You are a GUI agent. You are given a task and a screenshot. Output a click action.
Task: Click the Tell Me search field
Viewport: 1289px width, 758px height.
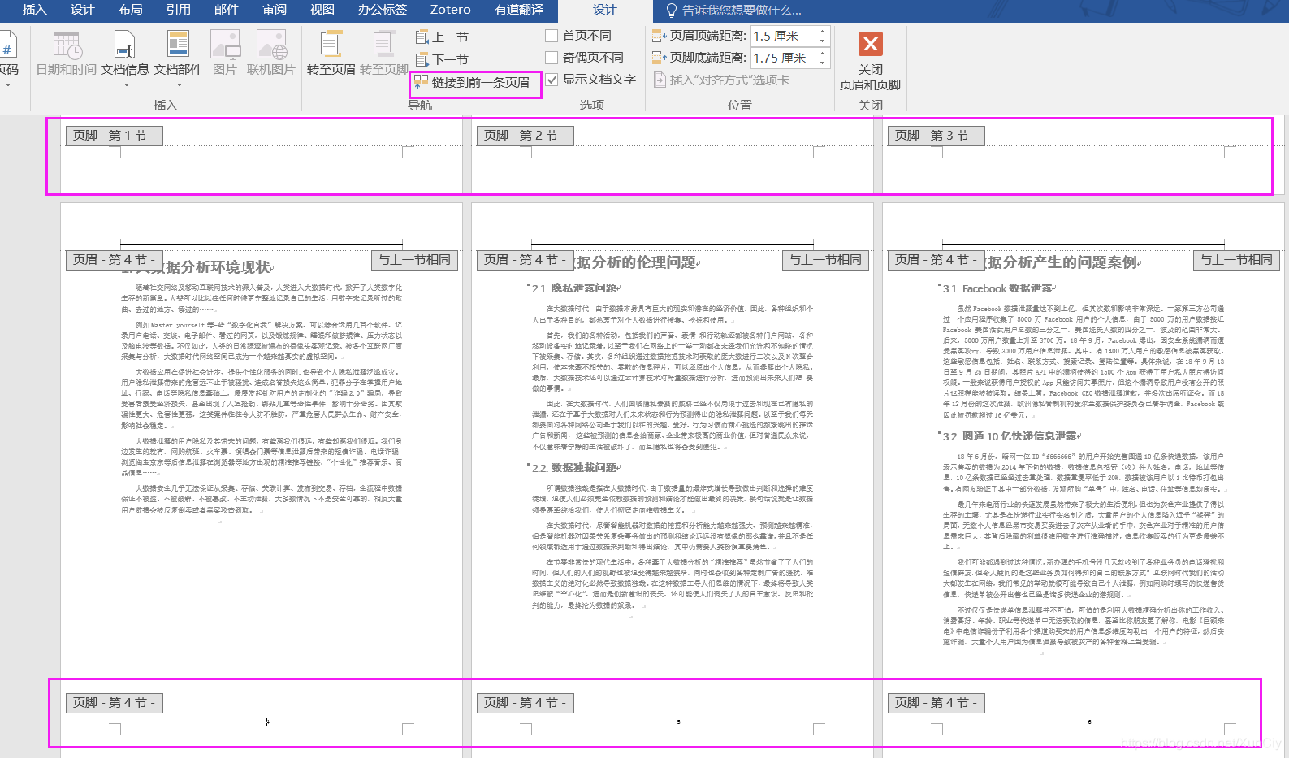tap(742, 11)
